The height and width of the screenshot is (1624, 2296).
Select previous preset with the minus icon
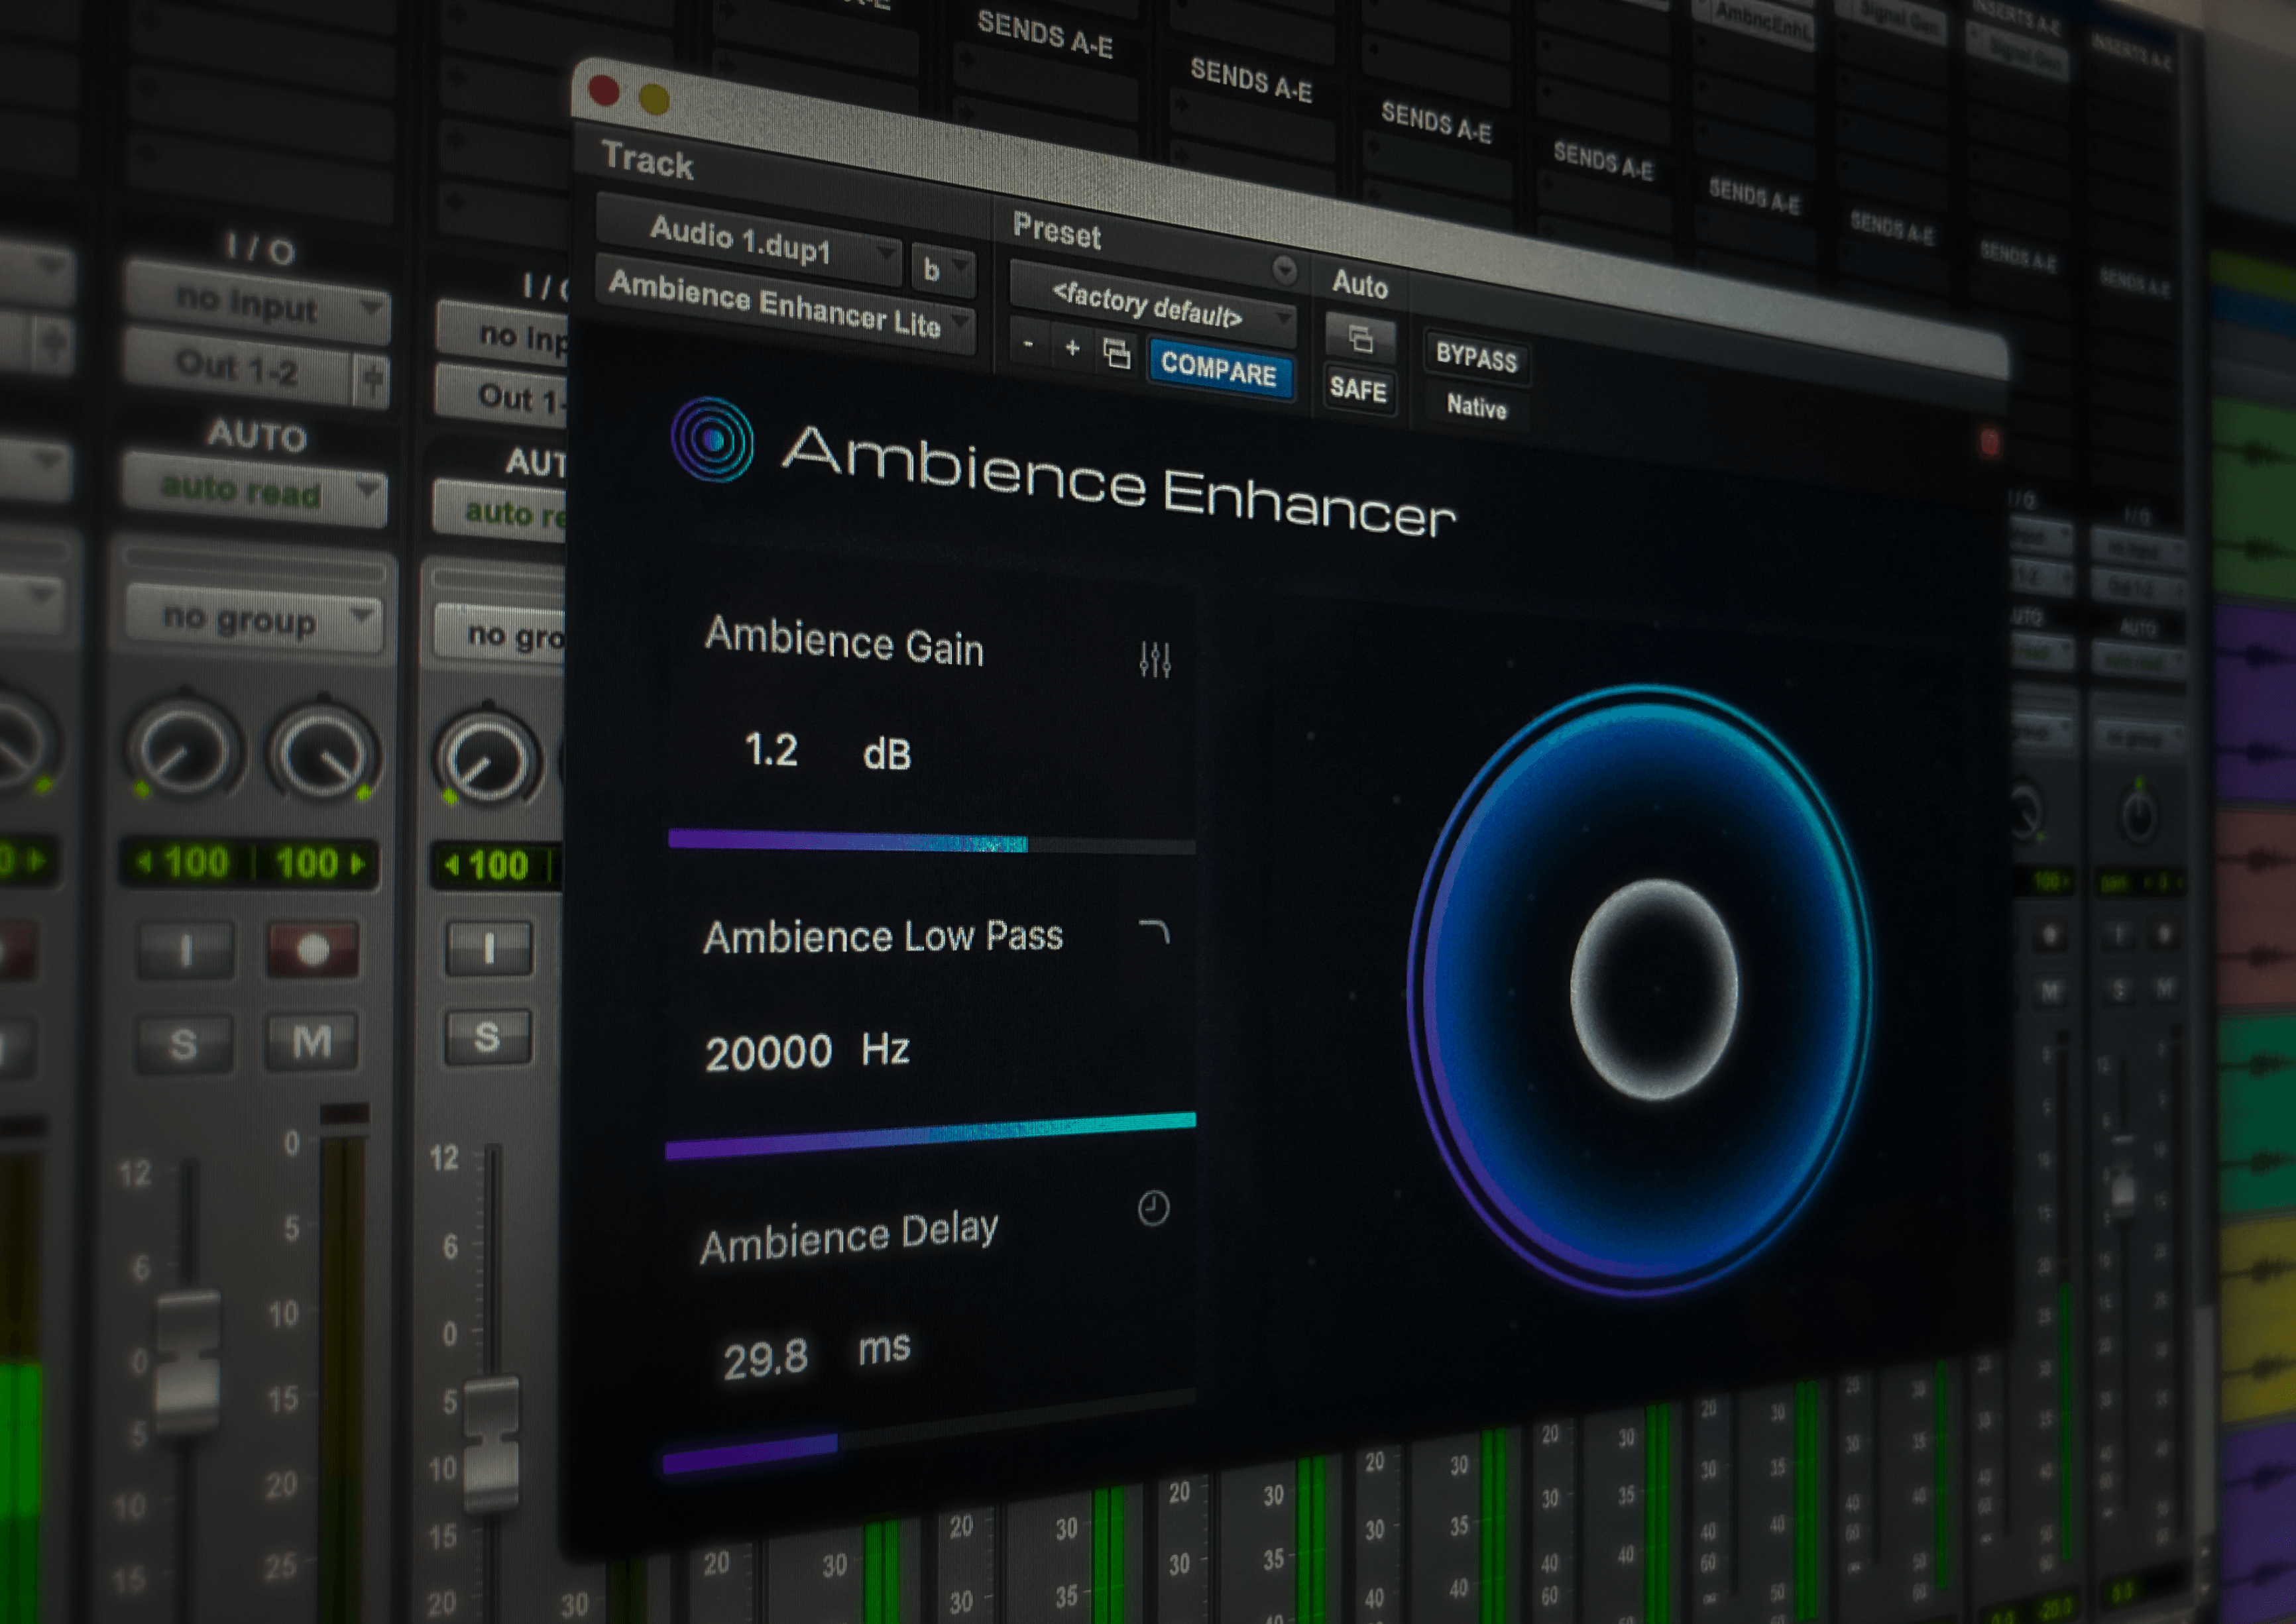(1029, 344)
